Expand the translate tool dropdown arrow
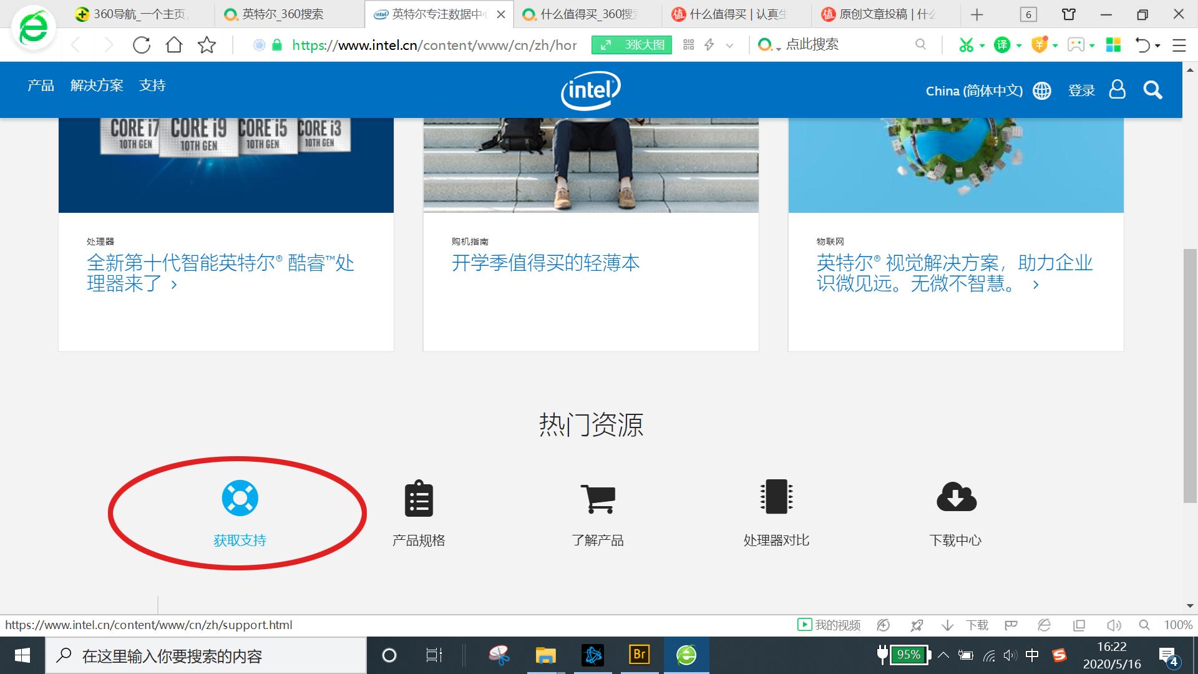The width and height of the screenshot is (1198, 674). [1019, 45]
